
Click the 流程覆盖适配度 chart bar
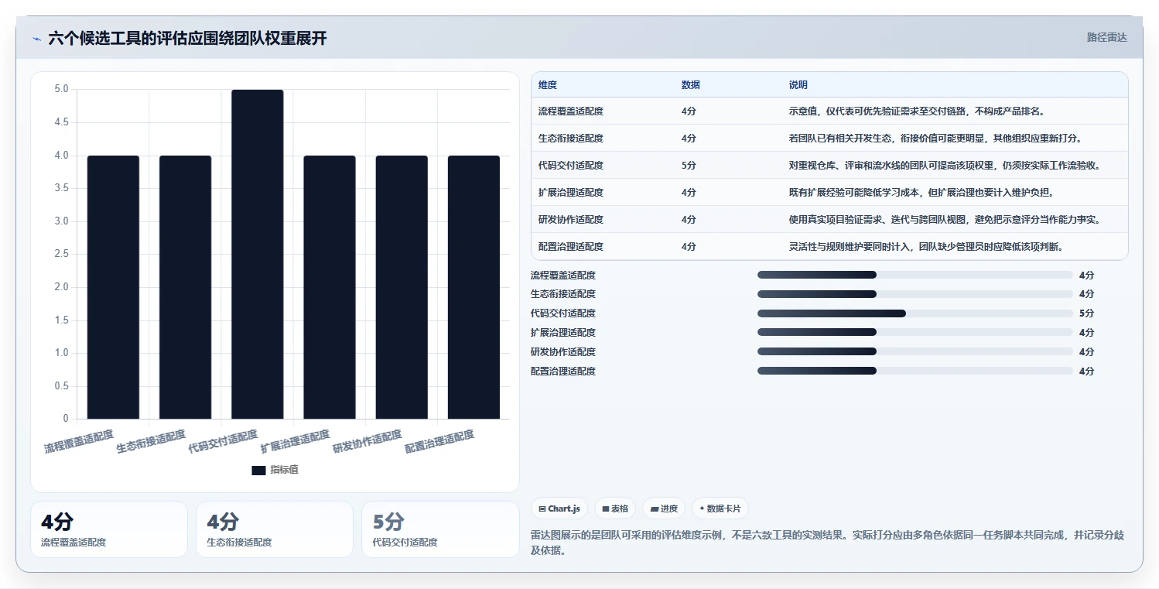113,287
